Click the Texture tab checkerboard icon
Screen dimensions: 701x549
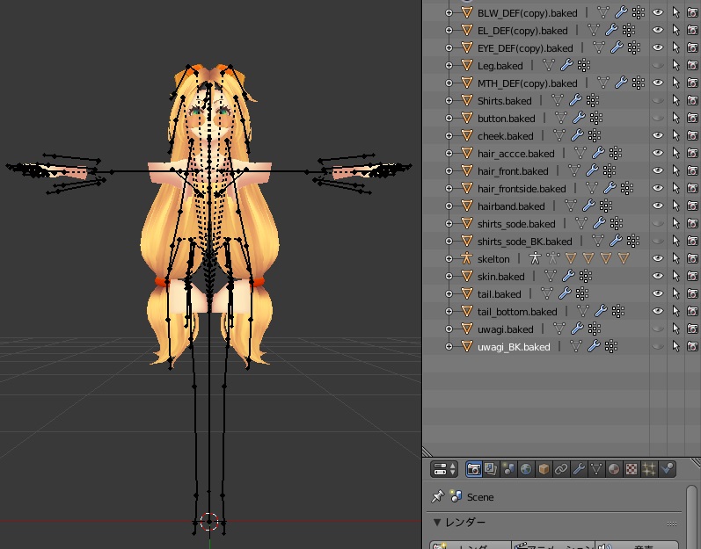pos(632,469)
